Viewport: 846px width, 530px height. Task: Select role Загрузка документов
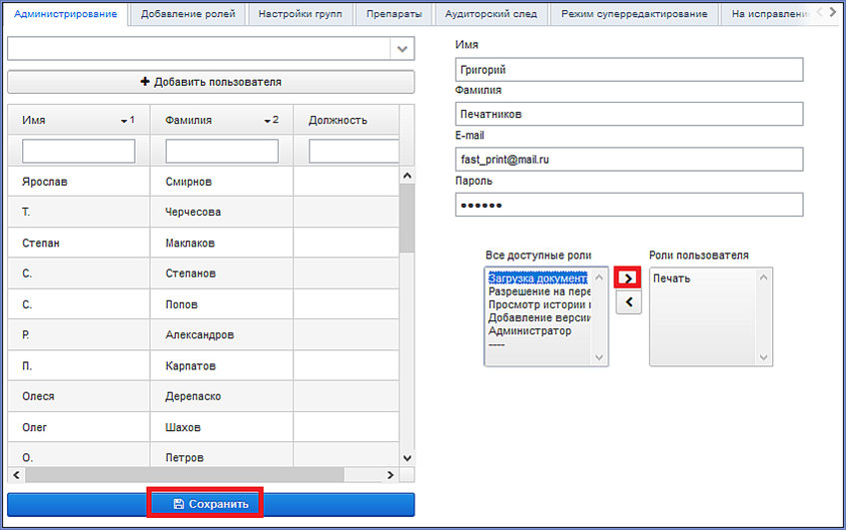538,278
